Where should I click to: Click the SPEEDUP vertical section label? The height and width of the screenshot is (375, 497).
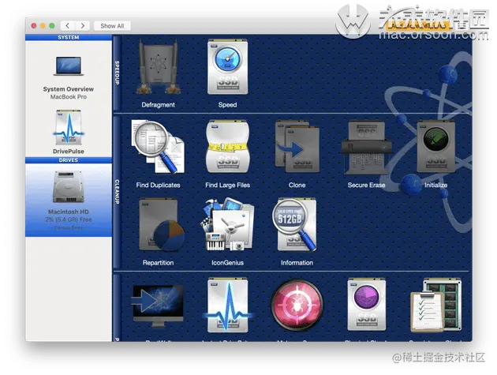pyautogui.click(x=117, y=73)
